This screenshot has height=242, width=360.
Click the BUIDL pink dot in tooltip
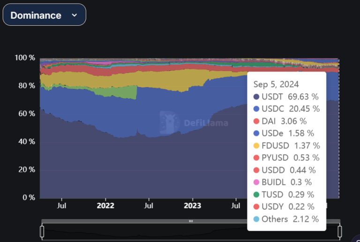[x=256, y=182]
